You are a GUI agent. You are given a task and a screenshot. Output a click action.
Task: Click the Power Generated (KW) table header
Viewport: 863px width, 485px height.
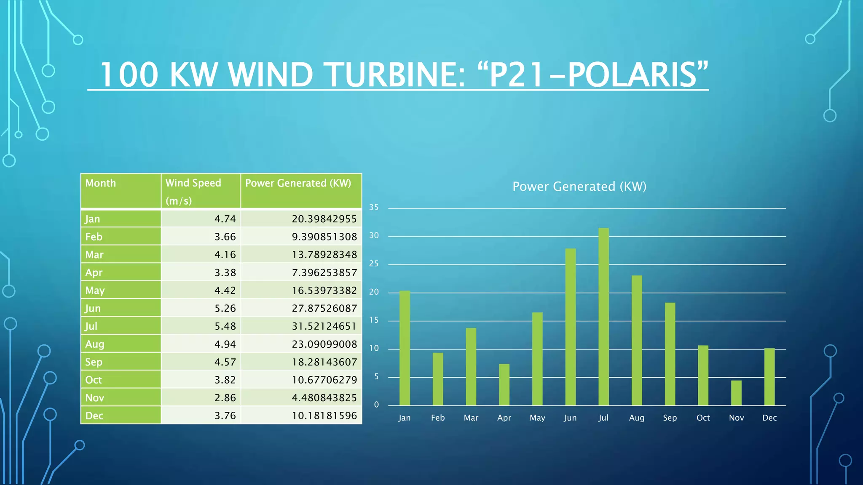tap(301, 191)
